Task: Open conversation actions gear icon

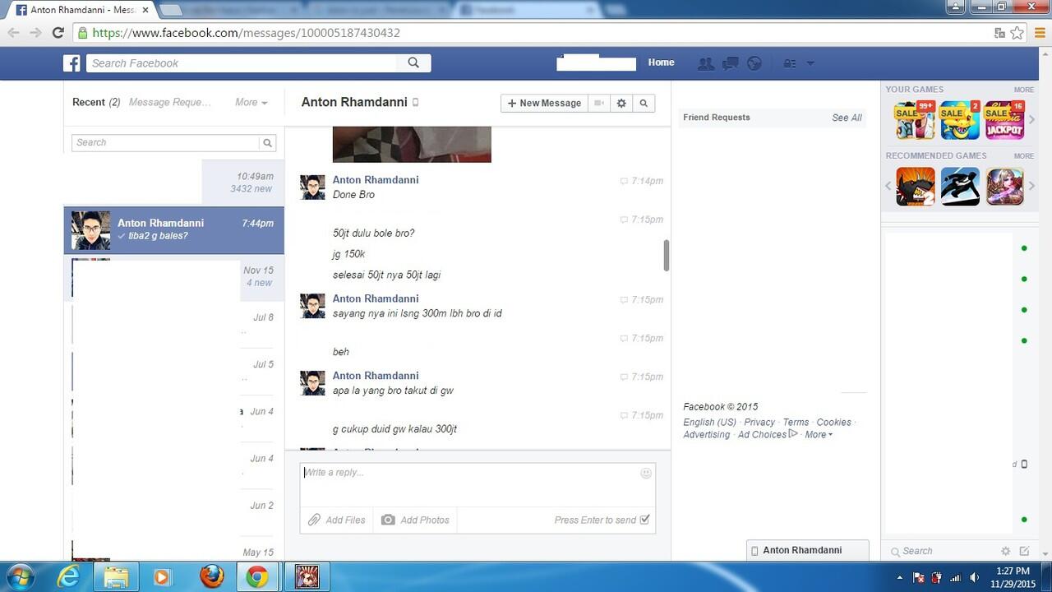Action: [x=621, y=103]
